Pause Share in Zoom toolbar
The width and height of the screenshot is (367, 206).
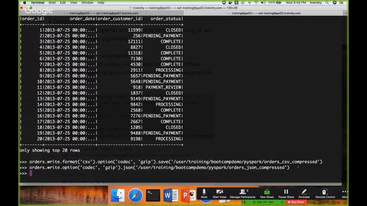click(x=286, y=193)
